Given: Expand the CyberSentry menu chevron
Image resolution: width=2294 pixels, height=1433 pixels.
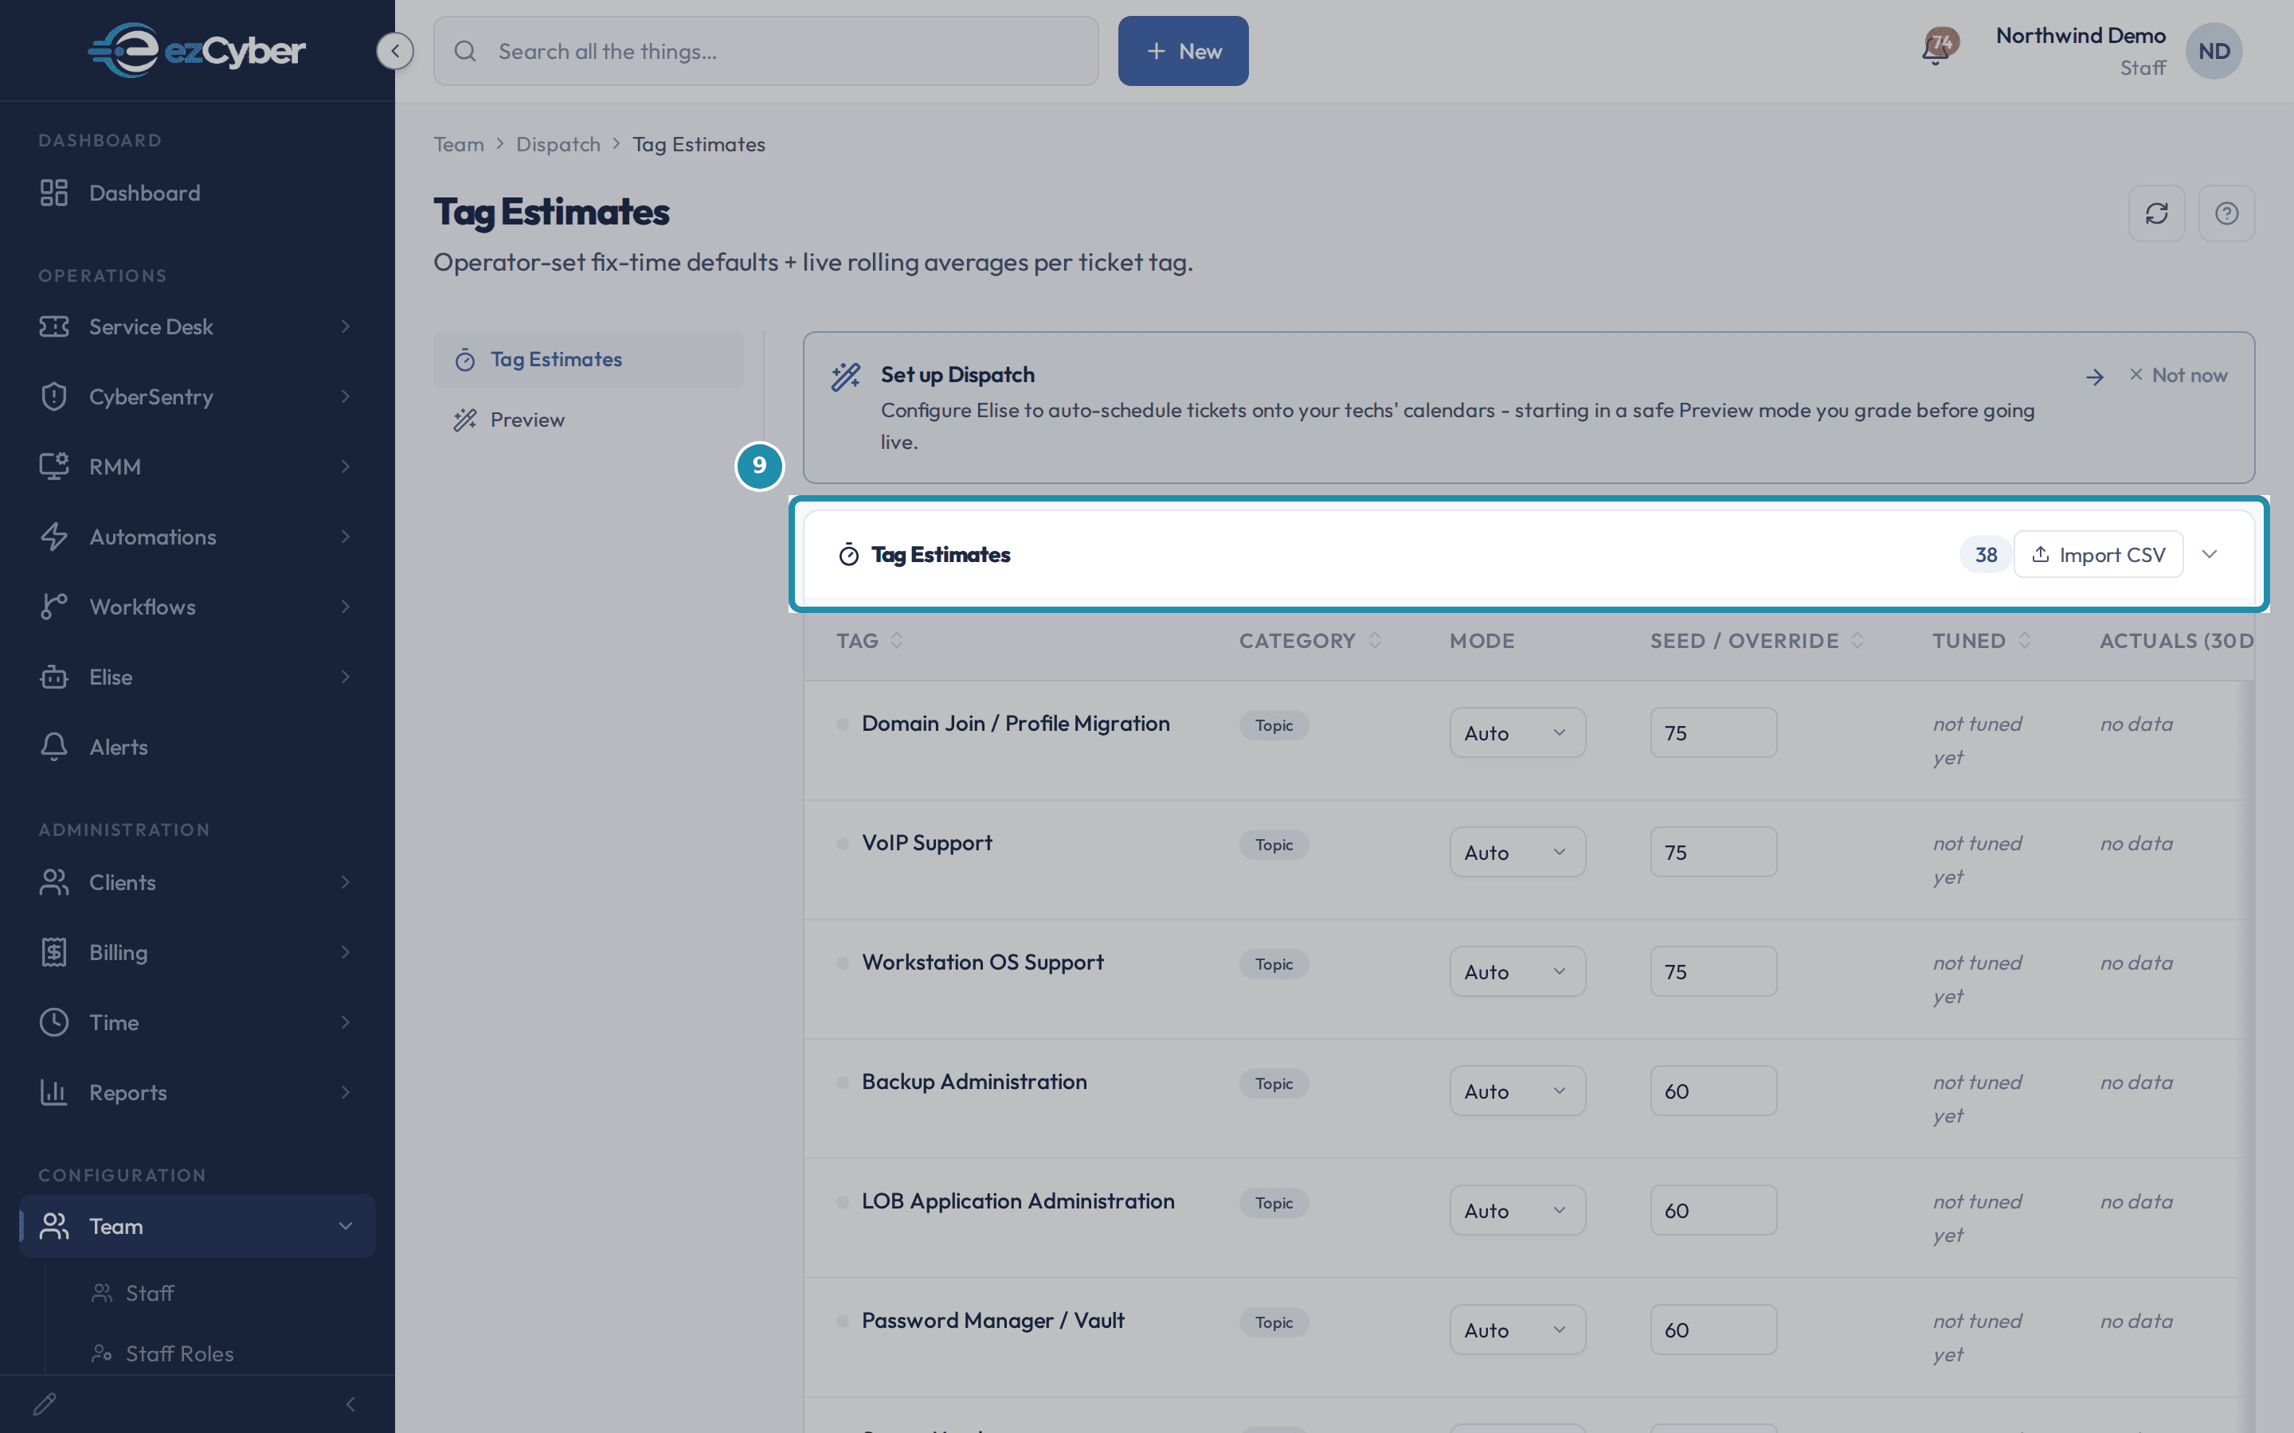Looking at the screenshot, I should click(x=345, y=396).
